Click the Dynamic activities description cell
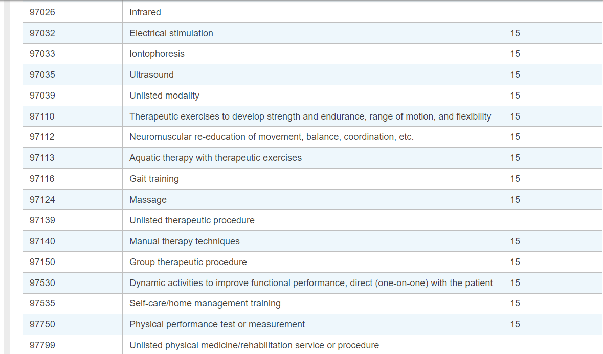This screenshot has width=603, height=354. tap(312, 283)
